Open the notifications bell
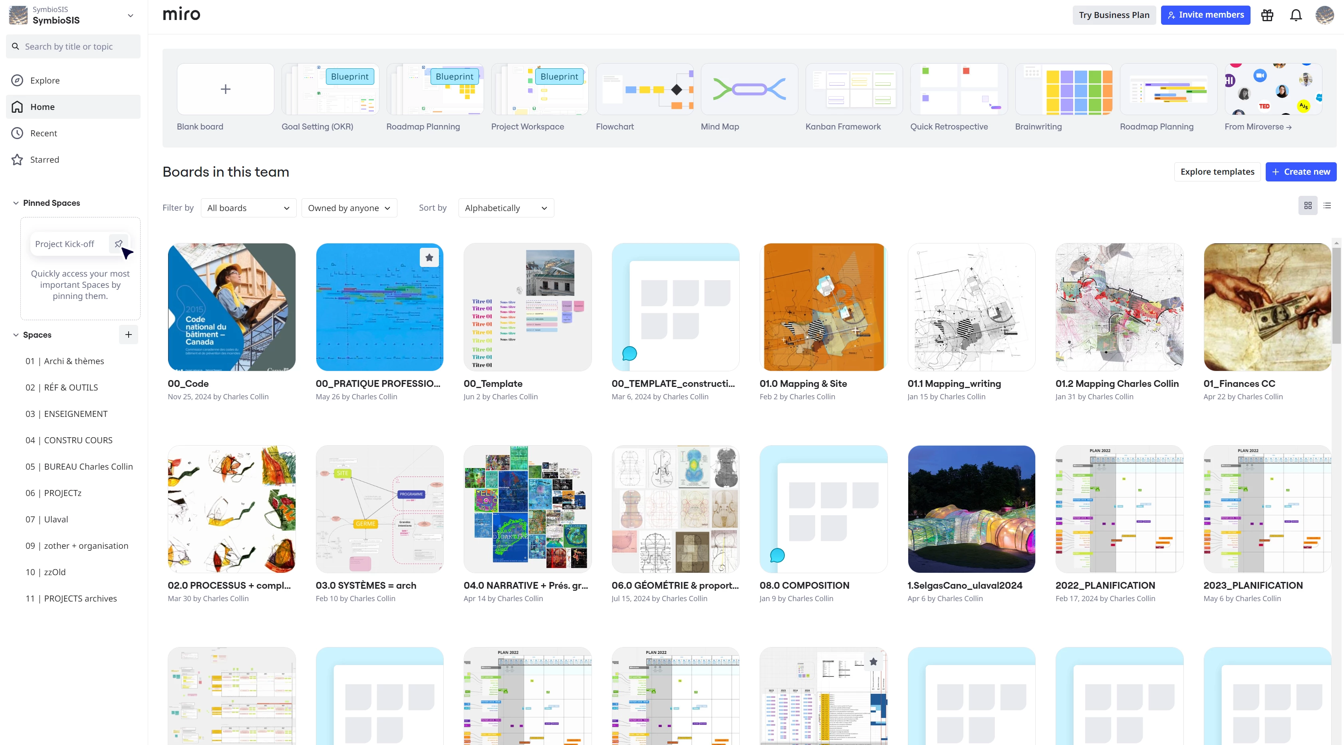The image size is (1344, 745). [1296, 15]
